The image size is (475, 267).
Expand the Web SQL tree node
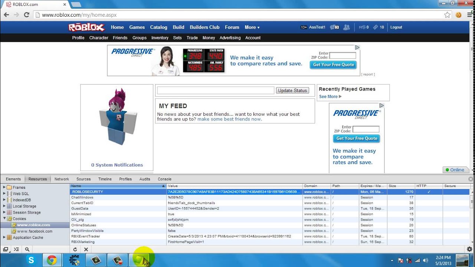(x=4, y=194)
